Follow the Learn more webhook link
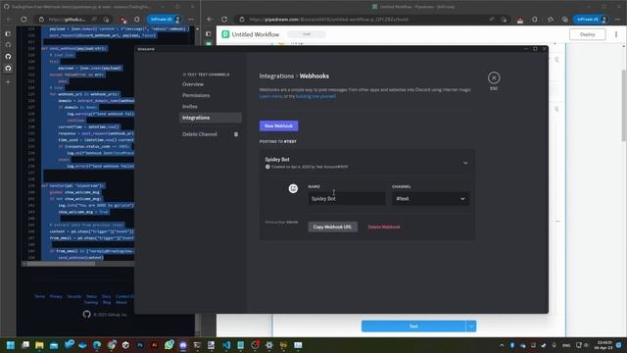 click(x=270, y=96)
